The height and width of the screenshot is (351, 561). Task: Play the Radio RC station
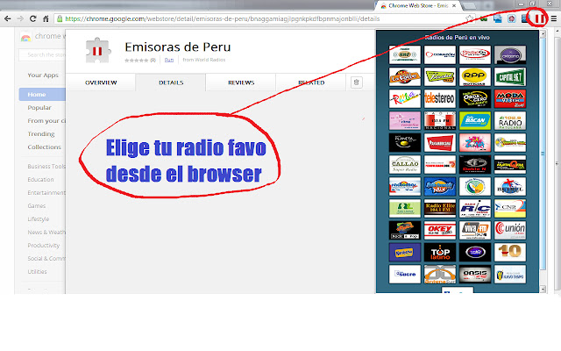click(475, 209)
